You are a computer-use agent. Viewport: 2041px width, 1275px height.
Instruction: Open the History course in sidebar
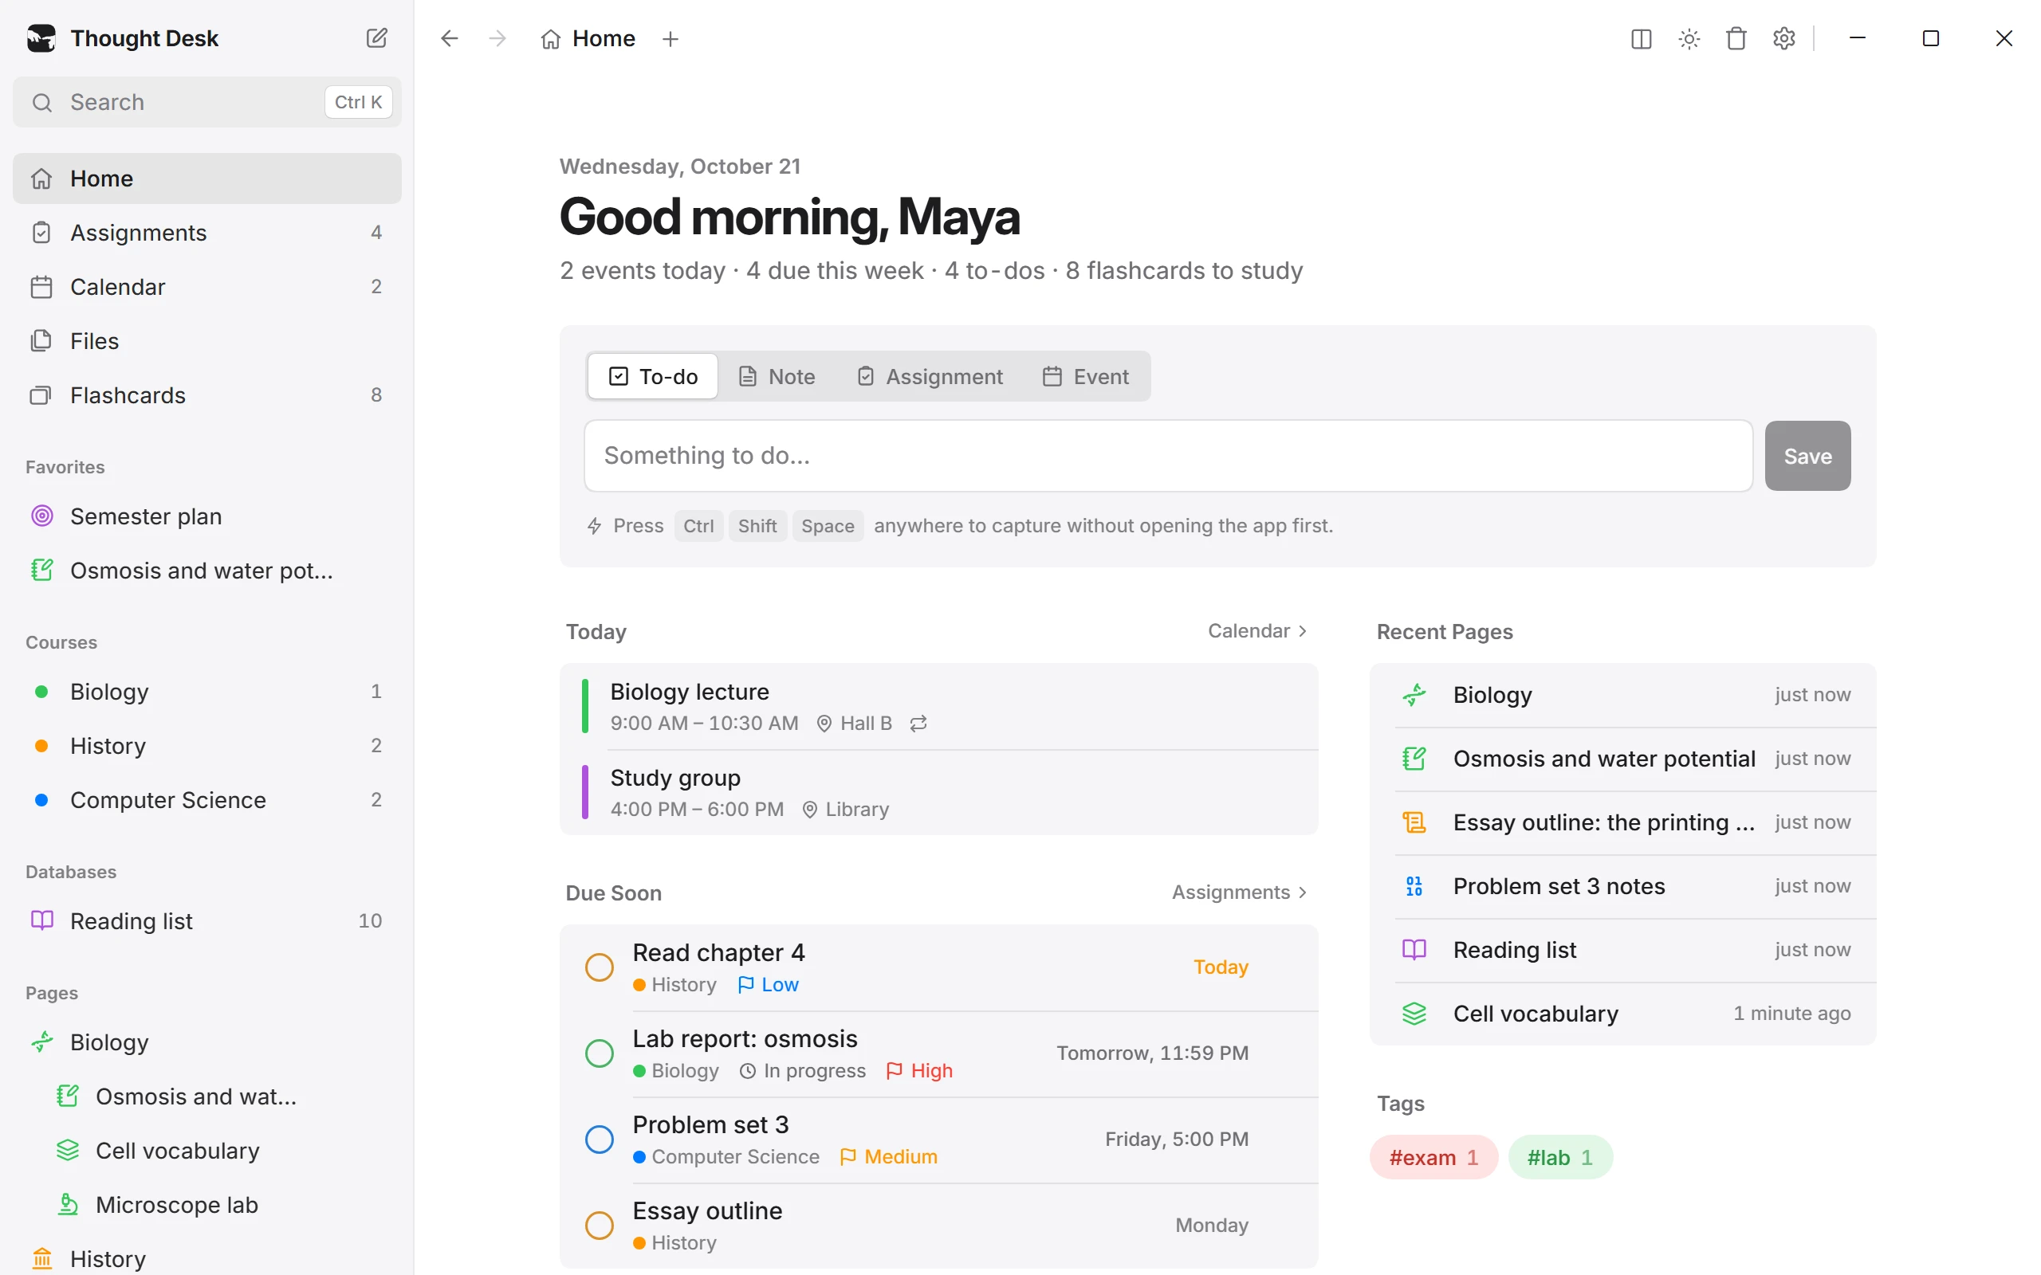tap(206, 745)
